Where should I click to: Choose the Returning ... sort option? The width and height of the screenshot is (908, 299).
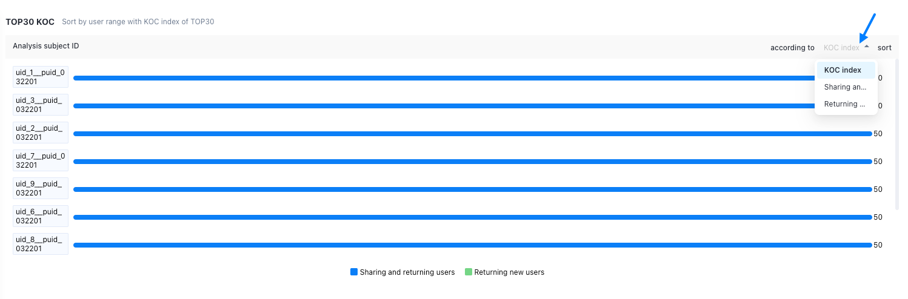point(846,104)
